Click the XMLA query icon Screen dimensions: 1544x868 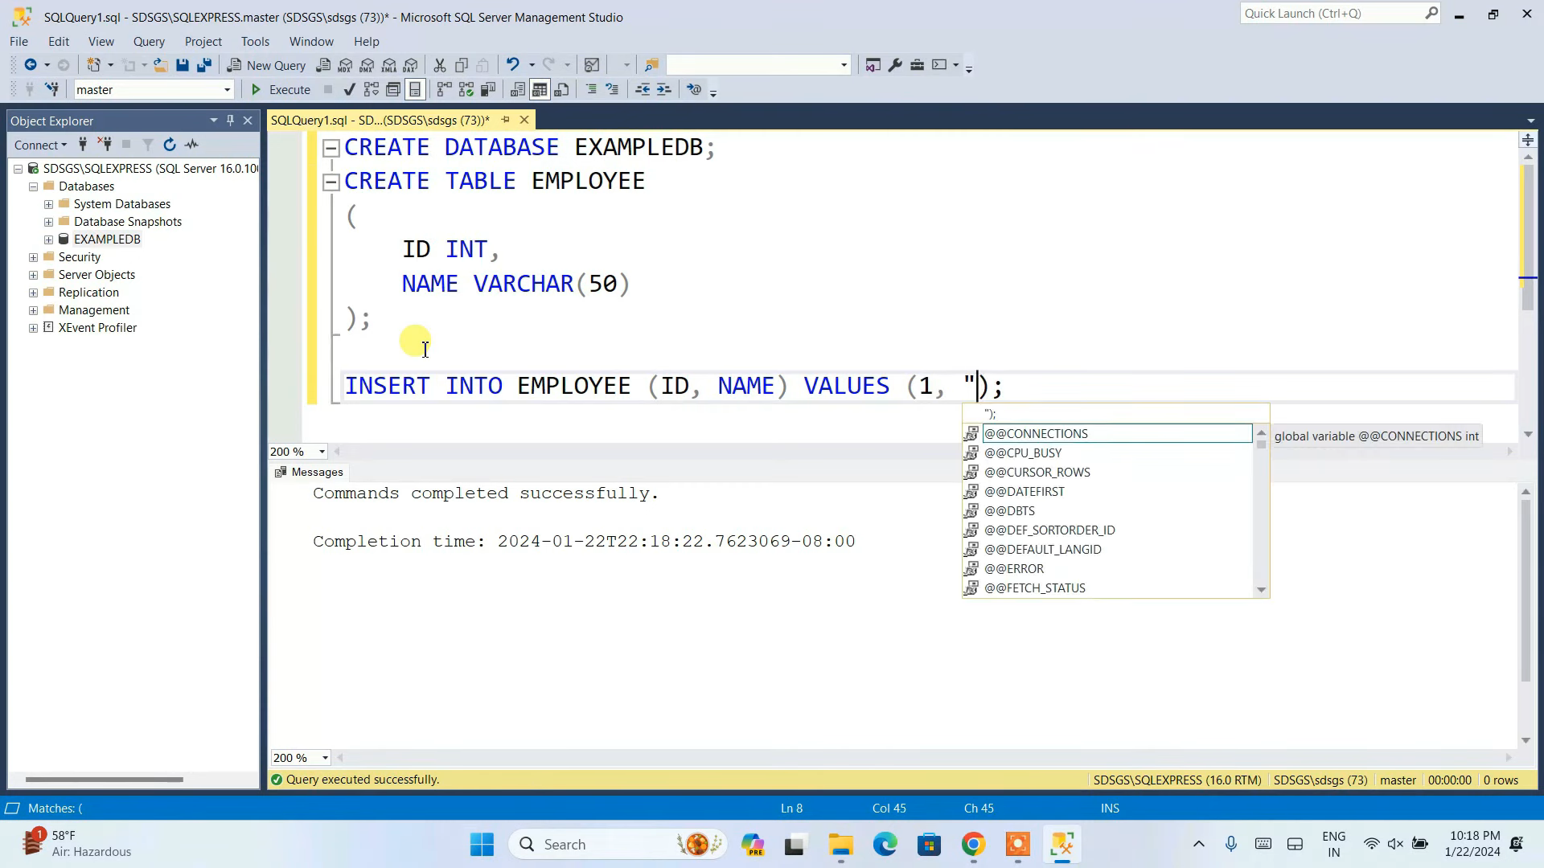(x=389, y=65)
